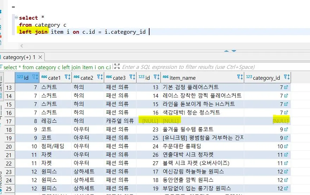Follow category_id link in row 20

pyautogui.click(x=286, y=146)
